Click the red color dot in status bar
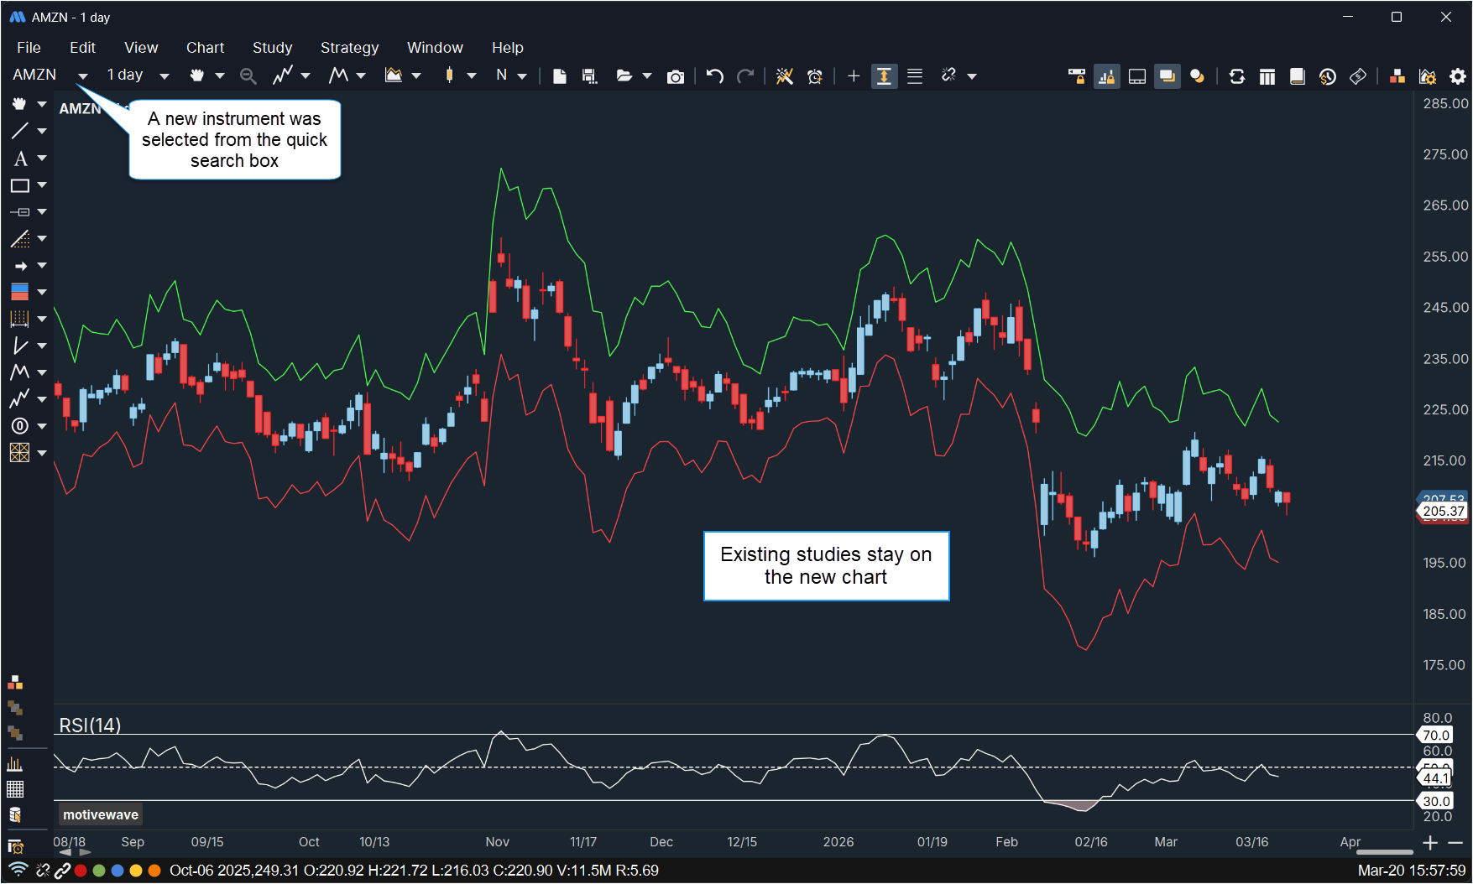The height and width of the screenshot is (884, 1473). coord(81,871)
